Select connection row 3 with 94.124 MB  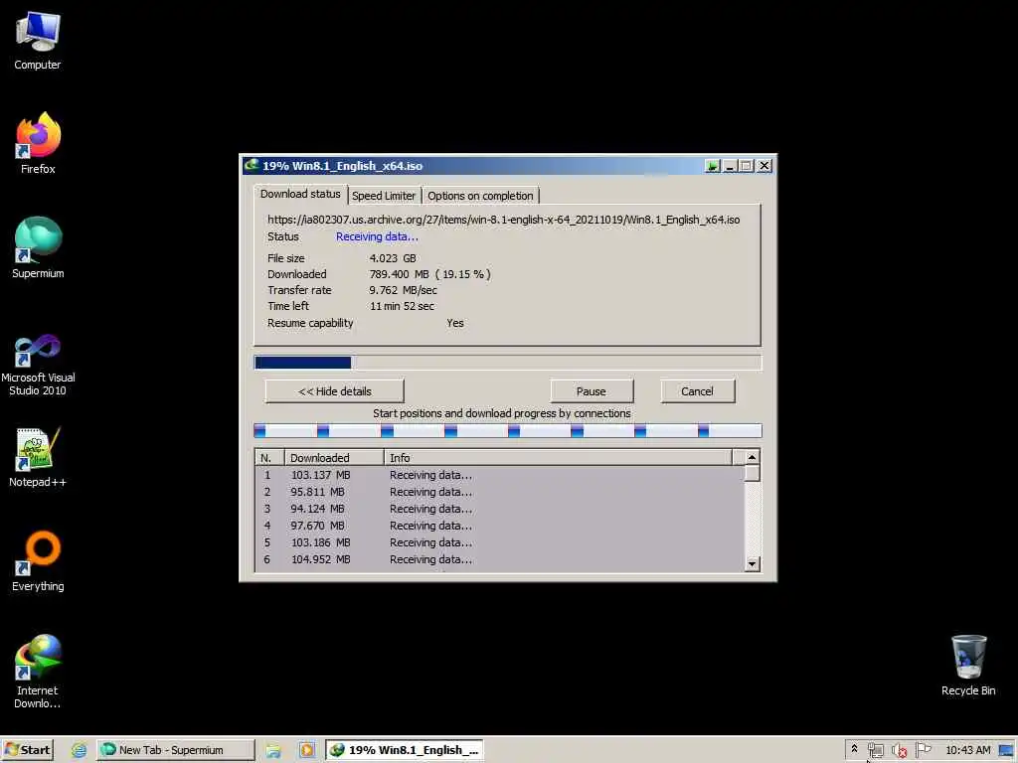pyautogui.click(x=499, y=509)
